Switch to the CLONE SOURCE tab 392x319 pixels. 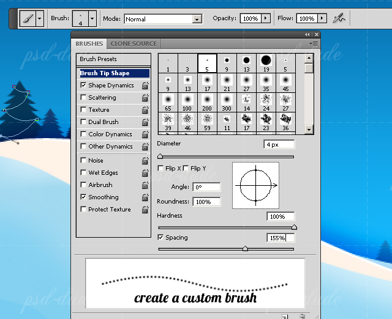coord(134,43)
